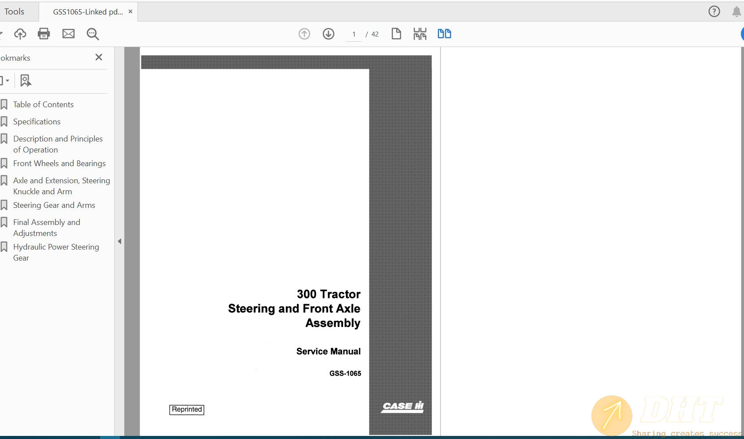Open the Table of Contents bookmark
744x439 pixels.
(43, 105)
